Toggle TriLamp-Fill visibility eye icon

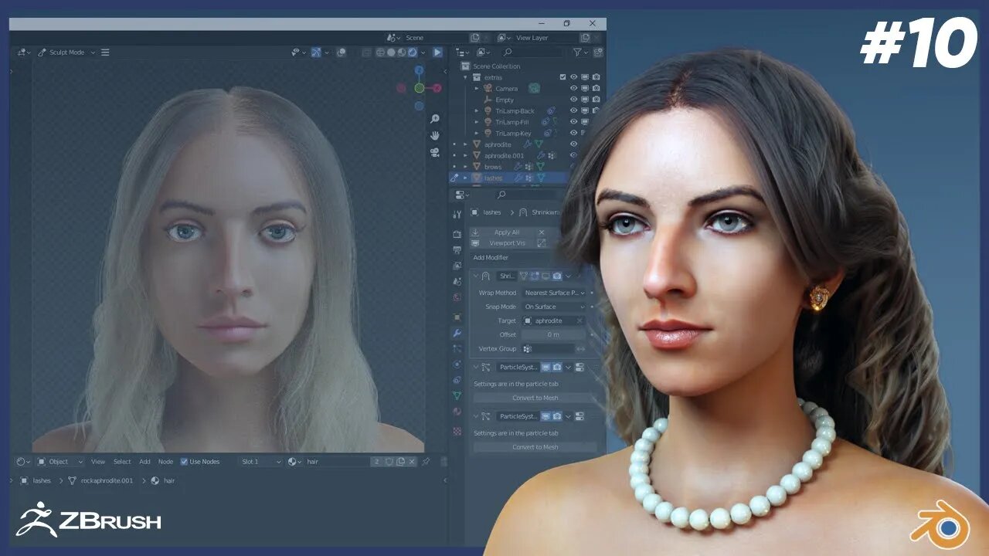(x=573, y=122)
